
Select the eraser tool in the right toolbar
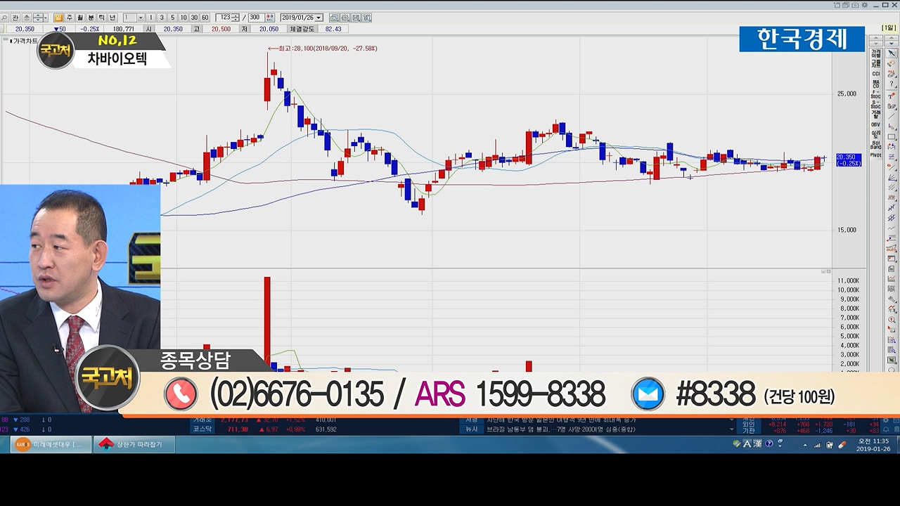point(892,64)
